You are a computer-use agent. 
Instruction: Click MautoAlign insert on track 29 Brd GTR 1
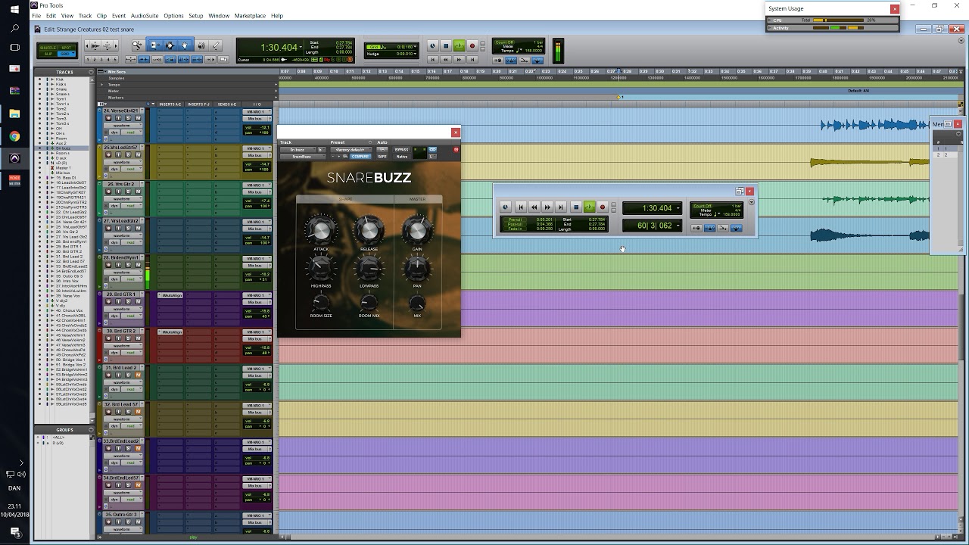(x=171, y=296)
